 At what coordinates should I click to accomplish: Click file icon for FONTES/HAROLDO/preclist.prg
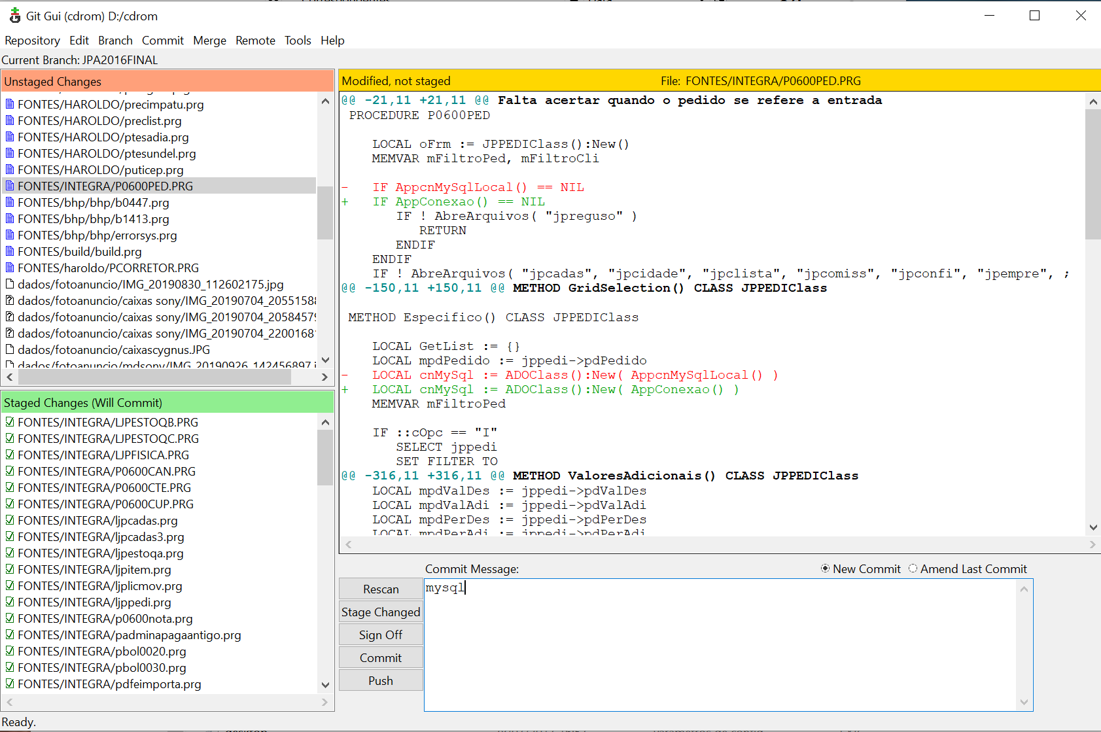(x=10, y=120)
